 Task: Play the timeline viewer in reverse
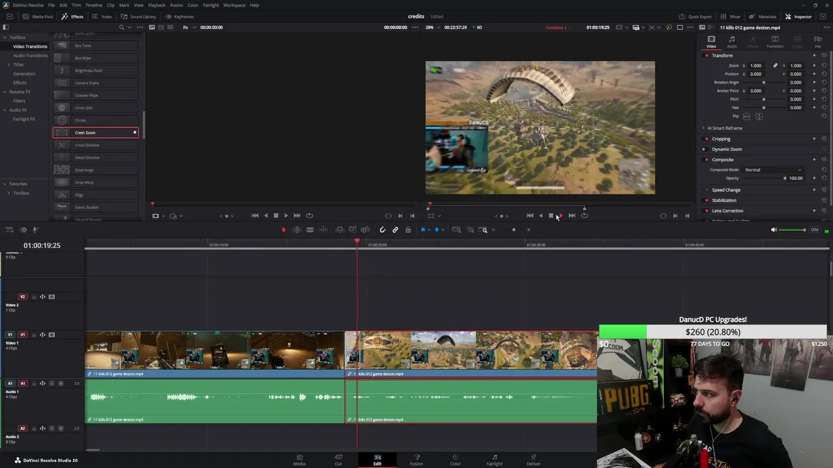point(540,216)
